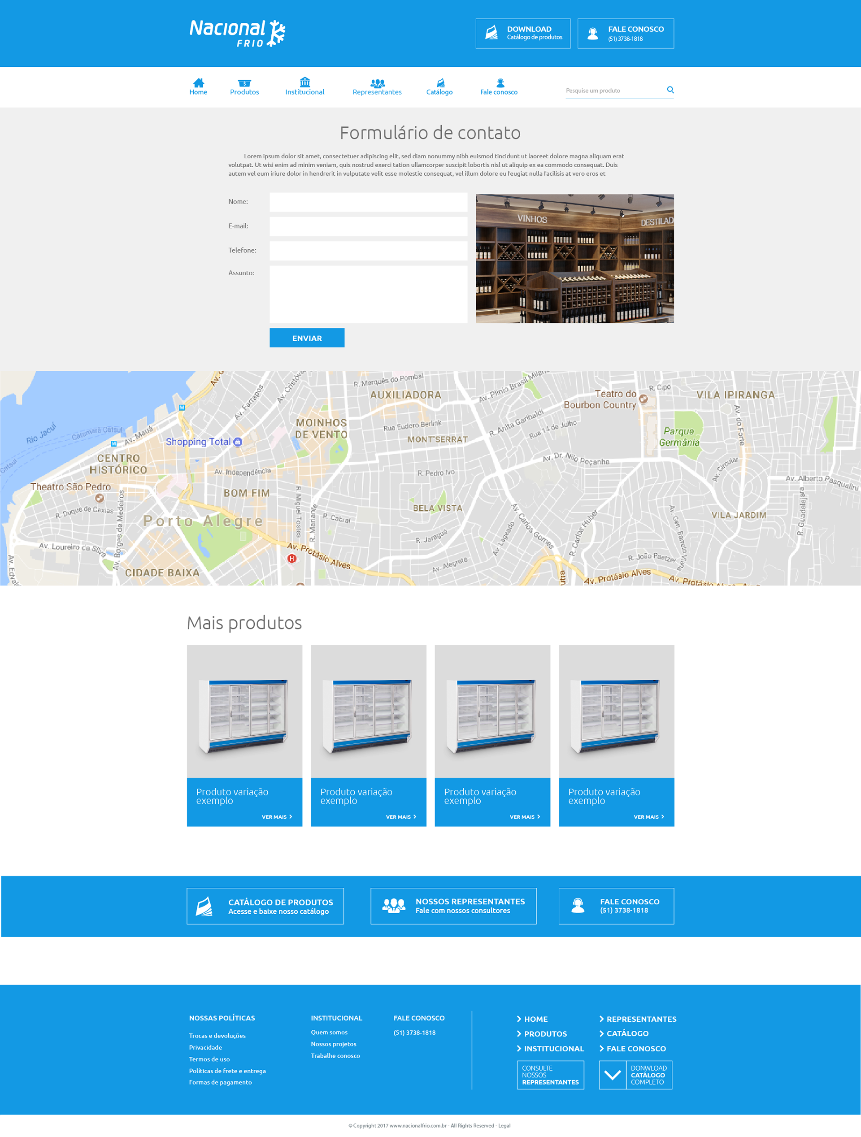The image size is (861, 1137).
Task: Click the Catálogo book icon in navigation
Action: pos(440,83)
